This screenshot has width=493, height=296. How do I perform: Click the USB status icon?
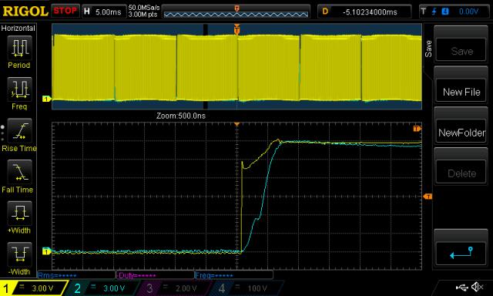[462, 287]
